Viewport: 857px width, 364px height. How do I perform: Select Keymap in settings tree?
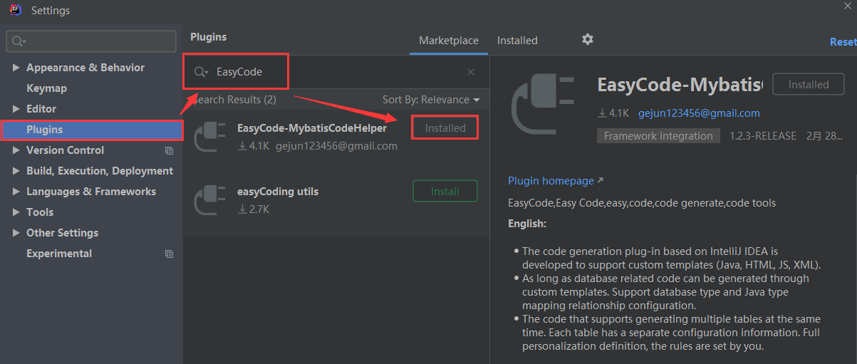[46, 88]
